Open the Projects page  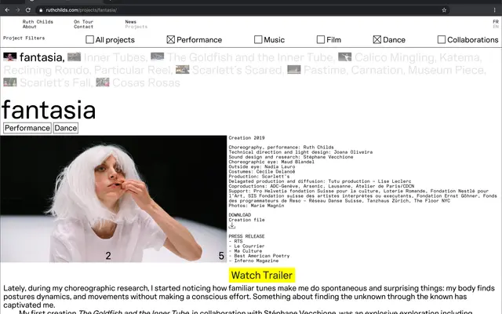click(136, 27)
